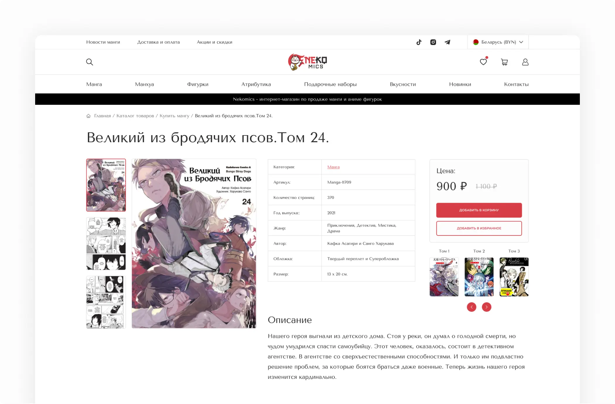Open the shopping cart icon

pyautogui.click(x=504, y=62)
